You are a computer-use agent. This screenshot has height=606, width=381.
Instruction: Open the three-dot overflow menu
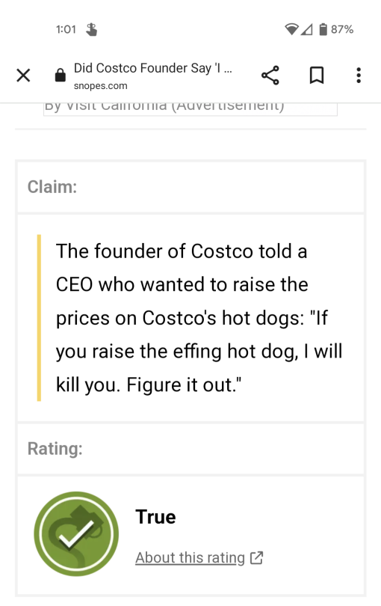point(359,76)
